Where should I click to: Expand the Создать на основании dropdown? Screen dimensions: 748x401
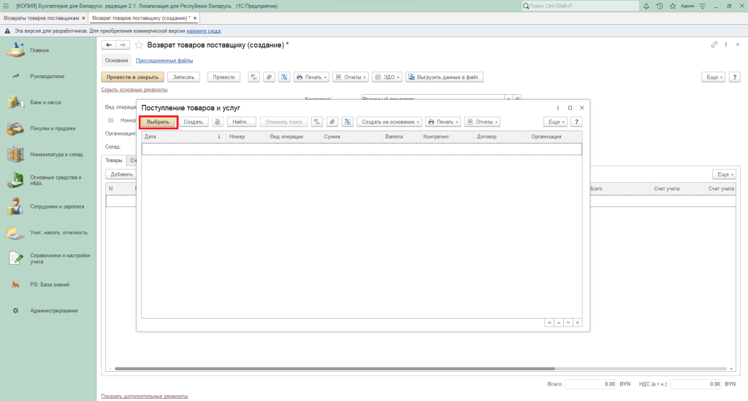pyautogui.click(x=391, y=122)
